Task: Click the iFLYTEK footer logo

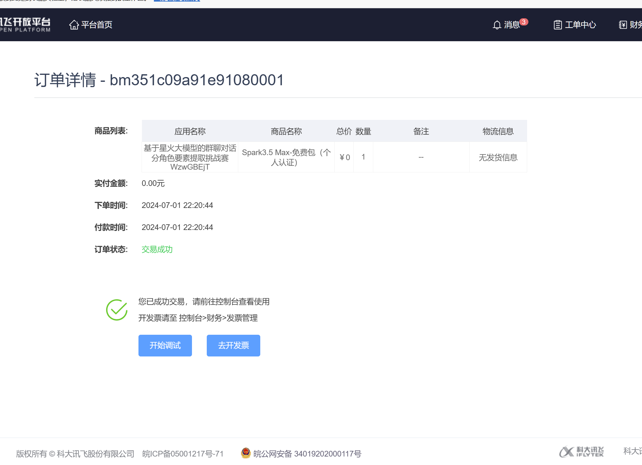Action: point(582,452)
